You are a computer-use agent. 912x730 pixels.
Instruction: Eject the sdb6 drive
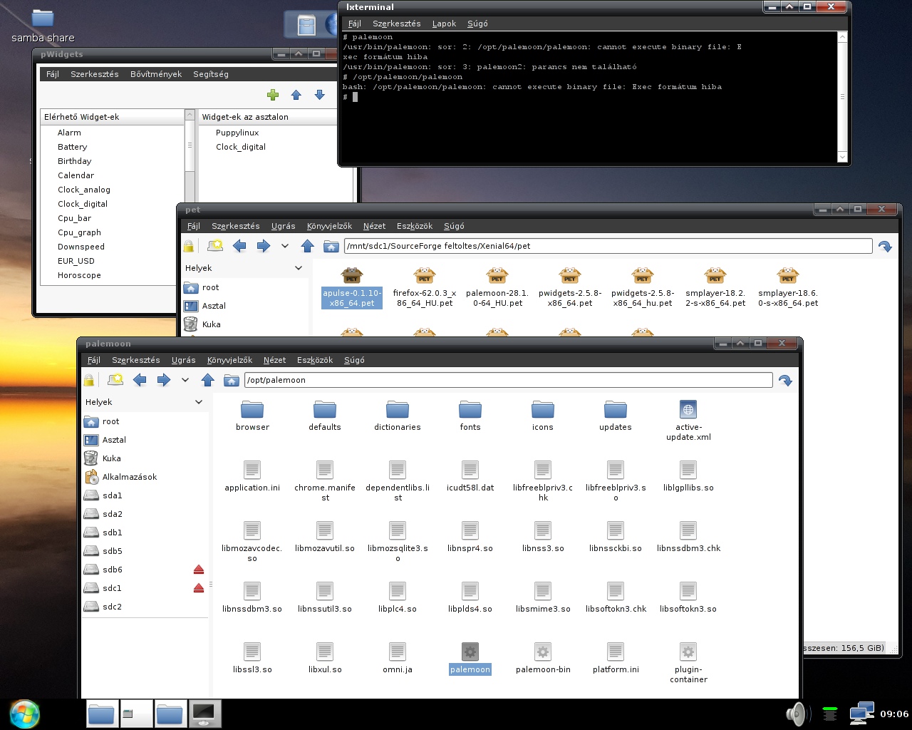[x=199, y=570]
